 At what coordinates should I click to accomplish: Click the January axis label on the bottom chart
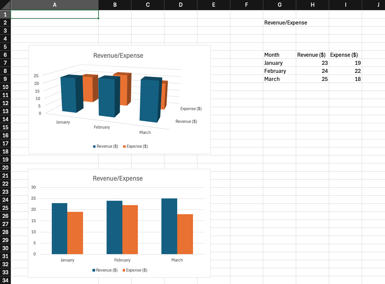click(67, 260)
